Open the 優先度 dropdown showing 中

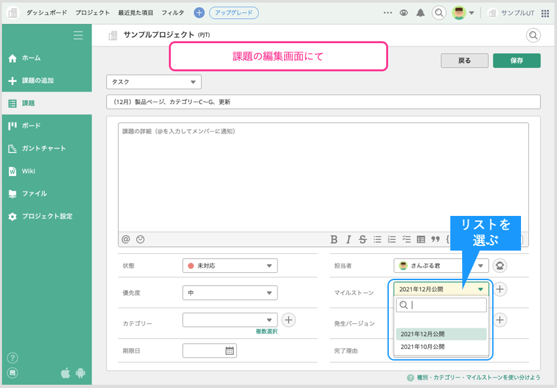click(x=230, y=292)
